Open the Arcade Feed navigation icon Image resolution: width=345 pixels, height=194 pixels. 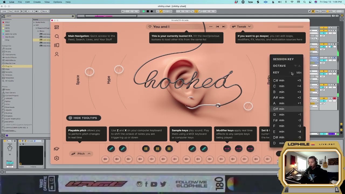tap(57, 27)
